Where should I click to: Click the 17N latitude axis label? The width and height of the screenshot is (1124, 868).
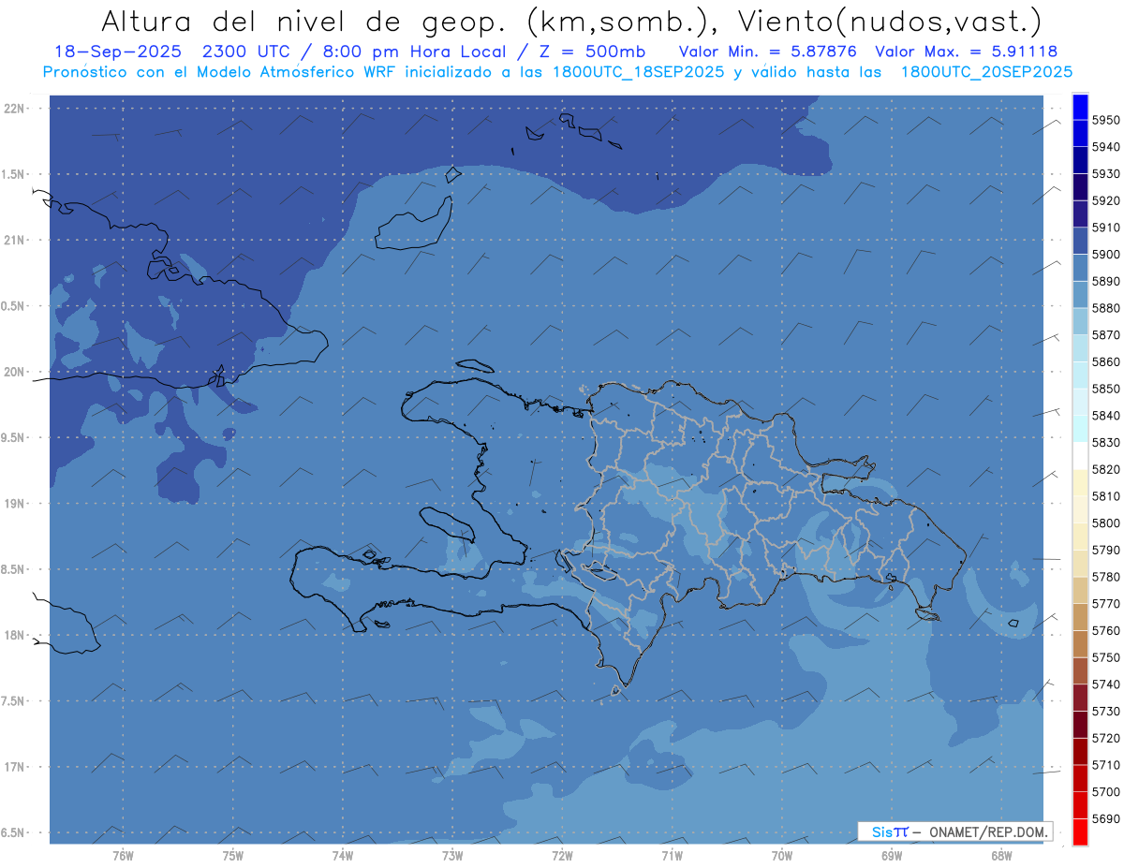(x=15, y=767)
